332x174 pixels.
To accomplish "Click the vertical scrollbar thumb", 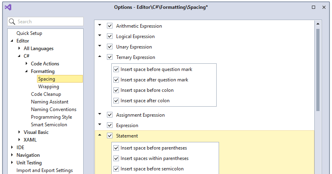I will [318, 68].
